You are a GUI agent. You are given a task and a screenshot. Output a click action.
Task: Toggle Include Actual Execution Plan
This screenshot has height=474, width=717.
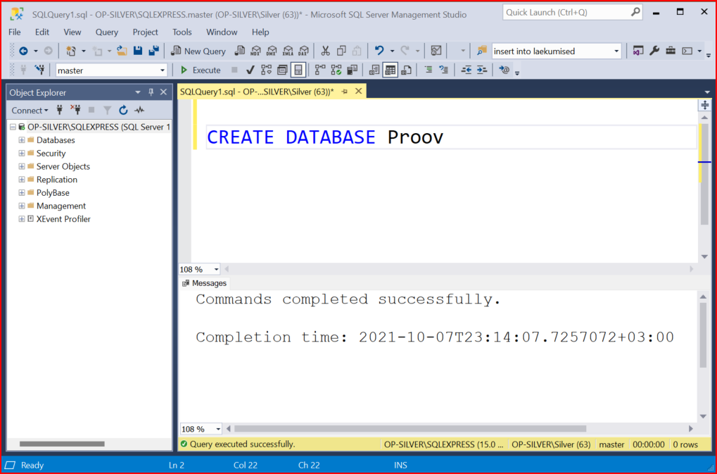tap(320, 70)
